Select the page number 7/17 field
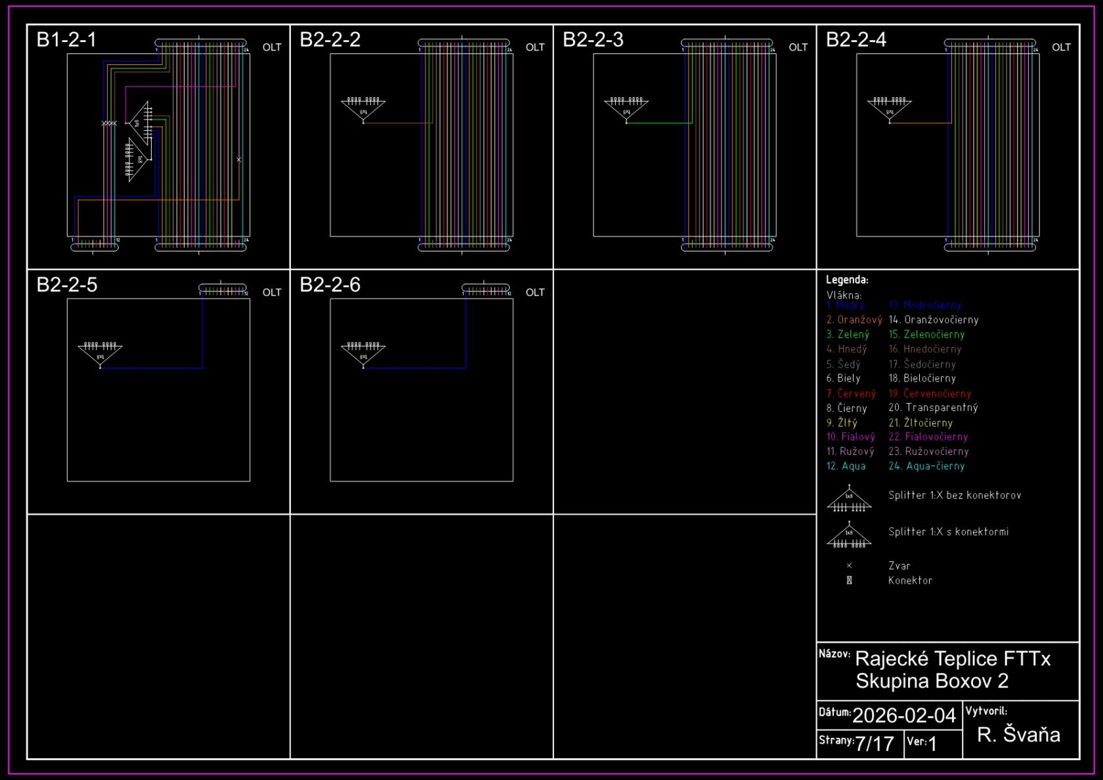The width and height of the screenshot is (1103, 780). [x=874, y=744]
